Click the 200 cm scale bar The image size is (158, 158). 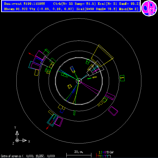pos(79,155)
